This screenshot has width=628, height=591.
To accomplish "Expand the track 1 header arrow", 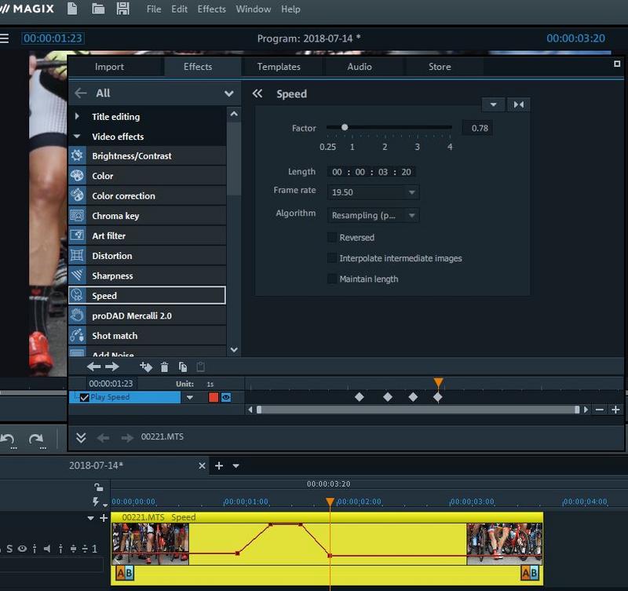I will [x=91, y=518].
